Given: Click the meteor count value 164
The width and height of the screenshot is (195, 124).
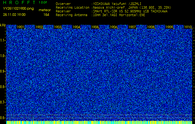Looking at the screenshot, I should coord(46,15).
